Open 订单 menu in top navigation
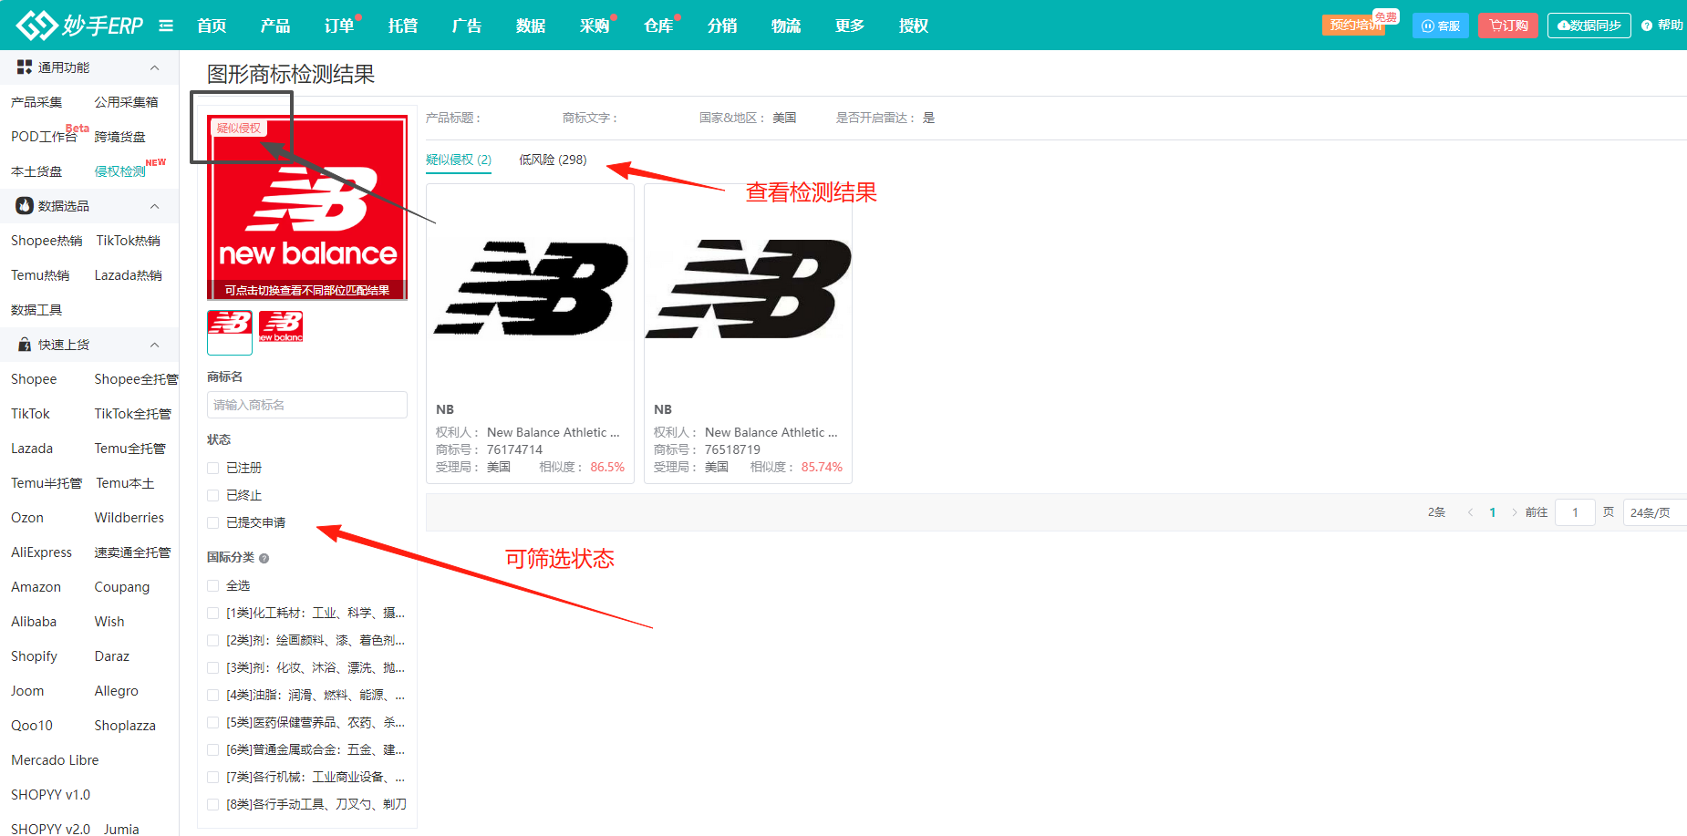The height and width of the screenshot is (836, 1687). click(x=339, y=26)
